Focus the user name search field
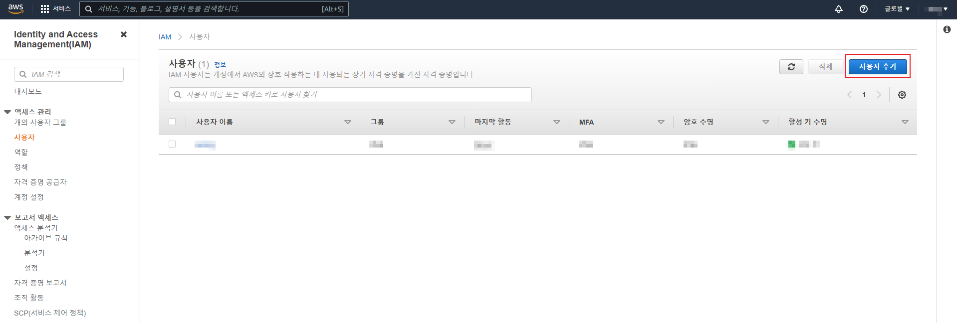This screenshot has height=323, width=957. coord(350,95)
